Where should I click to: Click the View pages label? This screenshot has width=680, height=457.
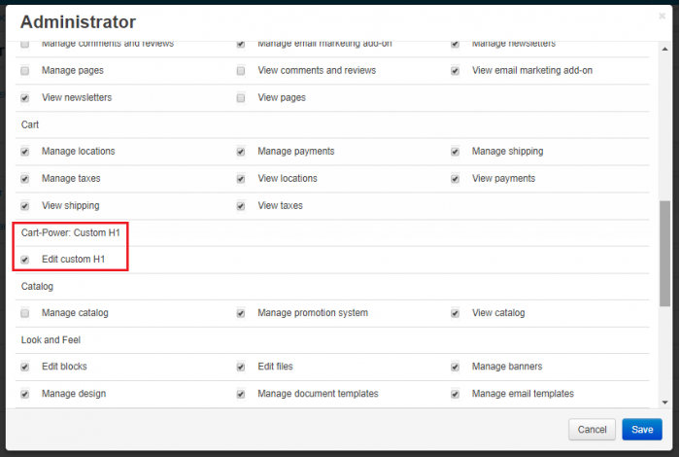(282, 97)
